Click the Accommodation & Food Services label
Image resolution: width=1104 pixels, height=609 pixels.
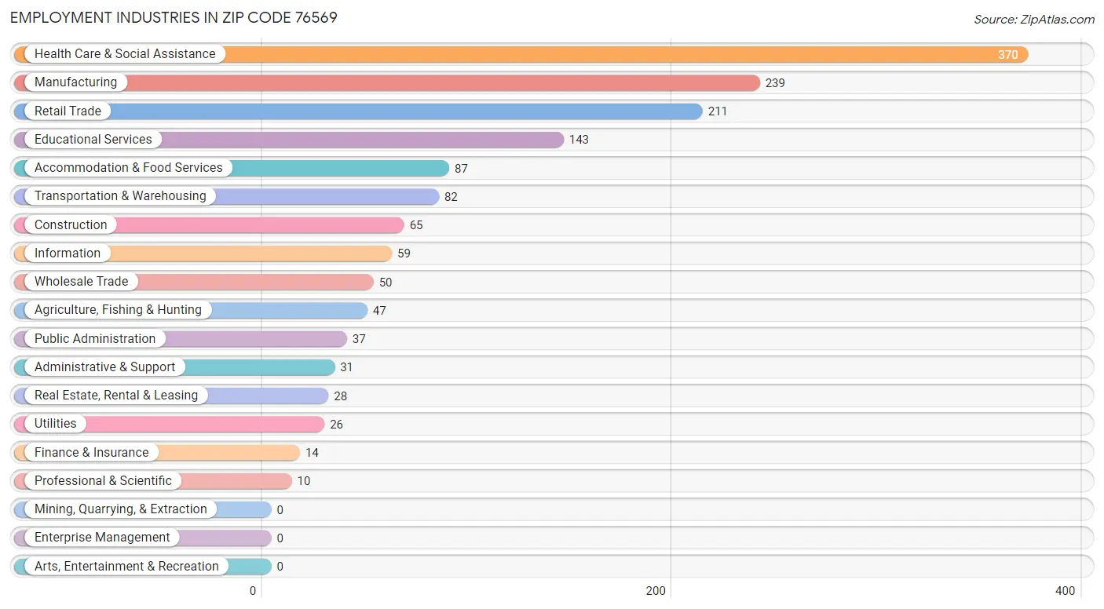pos(129,168)
